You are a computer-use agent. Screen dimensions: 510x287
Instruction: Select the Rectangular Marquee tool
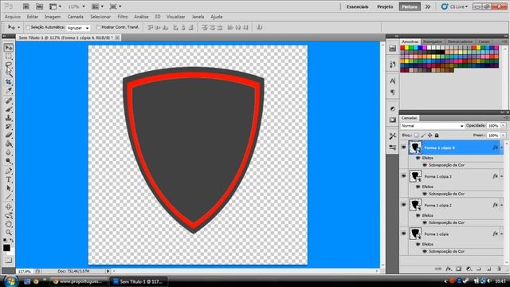(9, 57)
